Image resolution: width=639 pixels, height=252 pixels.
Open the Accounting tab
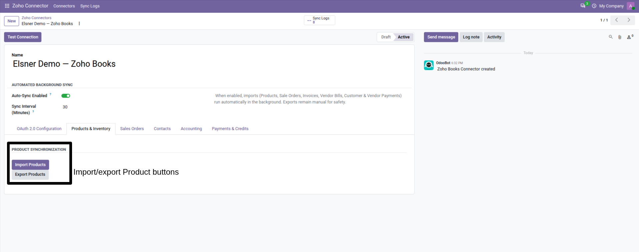[x=191, y=129]
